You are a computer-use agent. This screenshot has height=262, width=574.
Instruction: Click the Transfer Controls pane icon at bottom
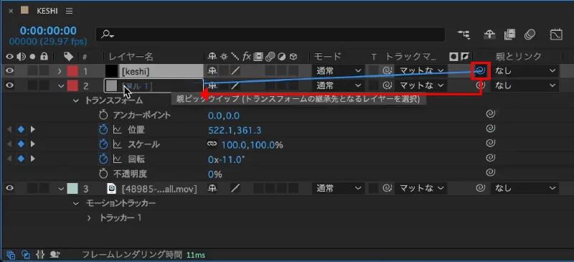[x=25, y=254]
